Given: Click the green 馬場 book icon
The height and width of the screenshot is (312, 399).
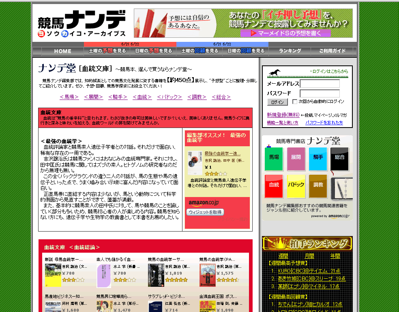Looking at the screenshot, I should click(274, 159).
